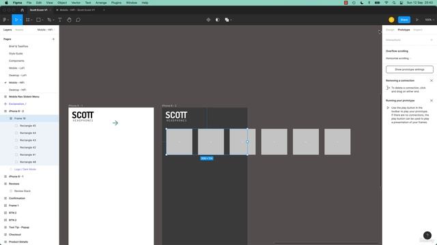This screenshot has height=245, width=437.
Task: Open the Pen tool dropdown arrow
Action: [53, 20]
